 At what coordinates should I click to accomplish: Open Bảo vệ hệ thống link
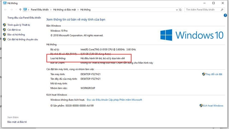[16, 35]
